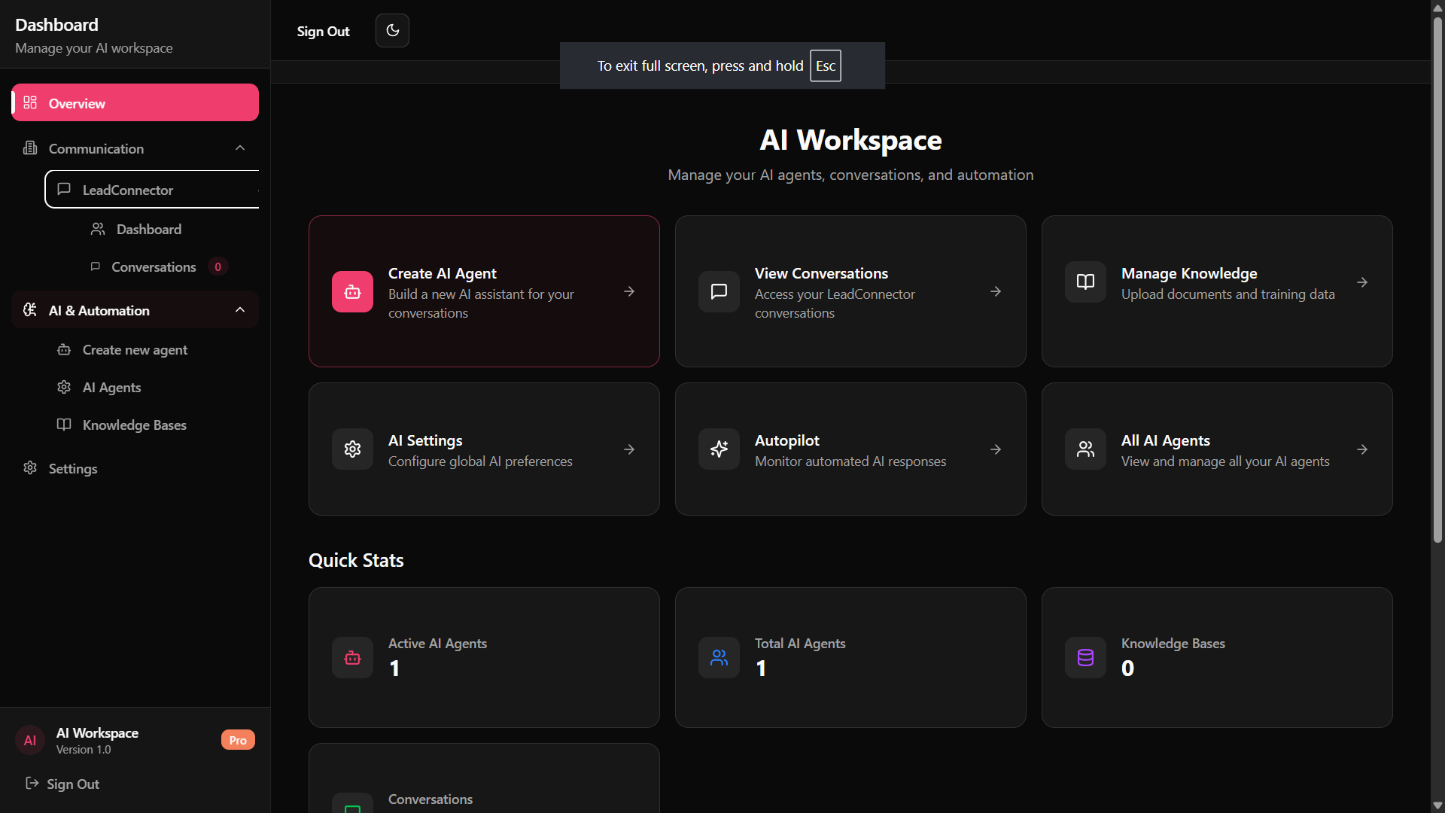The width and height of the screenshot is (1445, 813).
Task: Toggle dark mode with the moon icon
Action: click(x=392, y=31)
